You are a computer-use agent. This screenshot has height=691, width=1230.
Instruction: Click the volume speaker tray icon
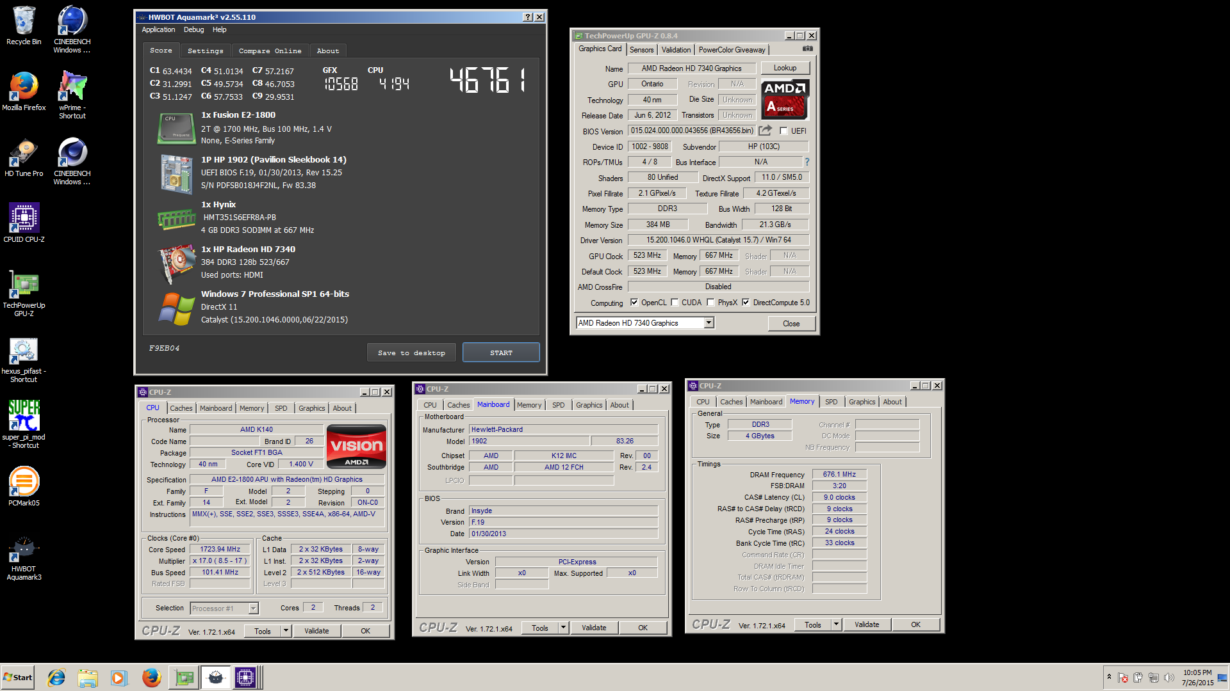point(1169,678)
